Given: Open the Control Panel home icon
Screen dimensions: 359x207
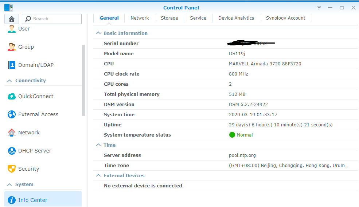Looking at the screenshot, I should point(12,19).
